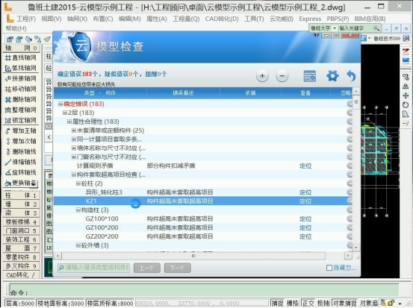This screenshot has height=308, width=413.
Task: Click the plus expand-all button
Action: coord(262,76)
